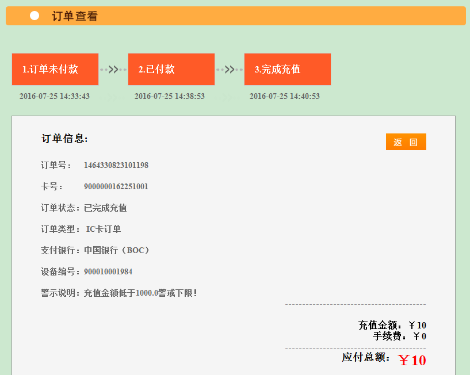The height and width of the screenshot is (375, 470).
Task: Click the 订单查看 page title
Action: click(x=75, y=16)
